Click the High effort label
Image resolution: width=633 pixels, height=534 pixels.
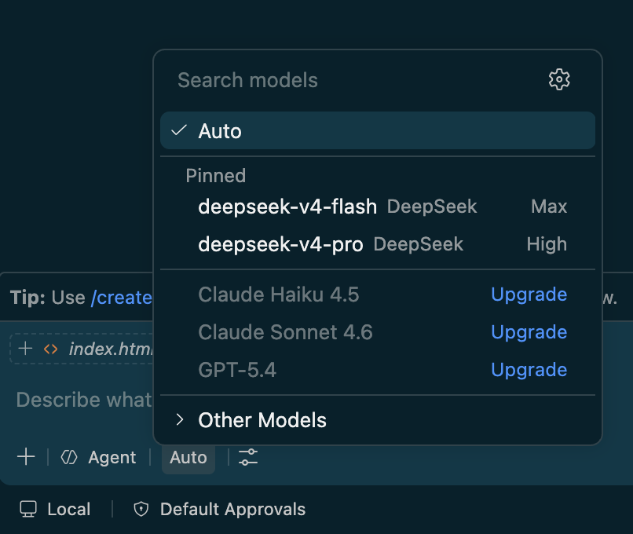pos(547,244)
